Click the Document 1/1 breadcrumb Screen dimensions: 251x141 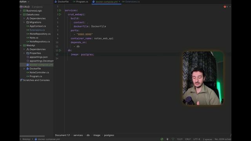point(62,135)
